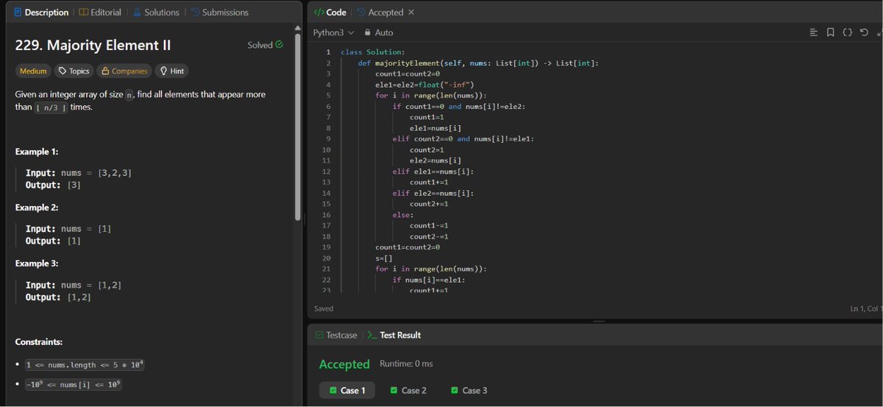Open the Companies tag
883x407 pixels.
(x=124, y=71)
